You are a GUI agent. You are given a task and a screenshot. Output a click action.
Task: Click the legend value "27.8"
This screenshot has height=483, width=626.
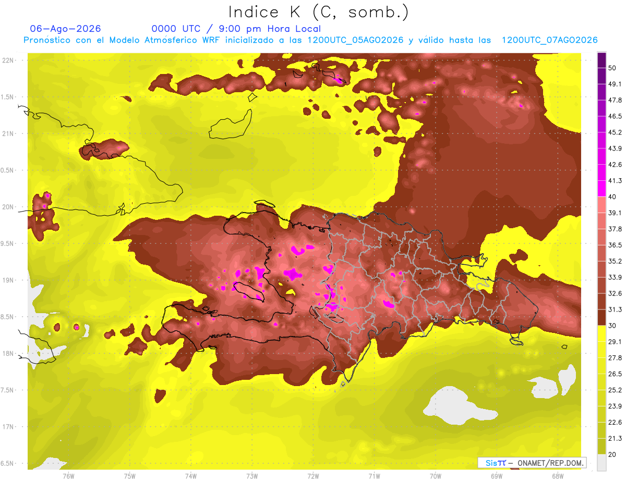(615, 357)
